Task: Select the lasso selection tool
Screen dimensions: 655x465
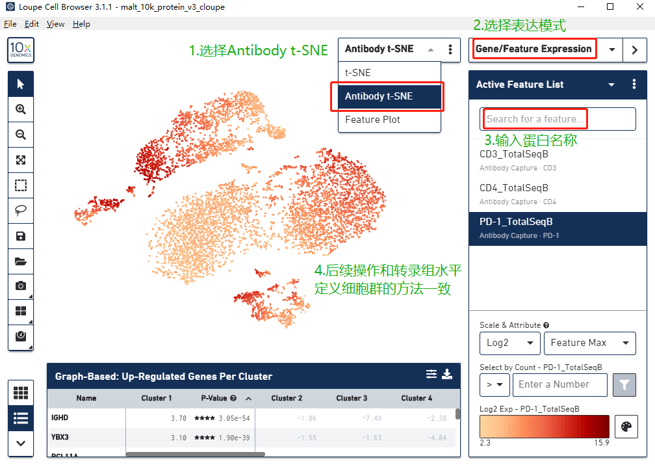Action: click(x=21, y=211)
